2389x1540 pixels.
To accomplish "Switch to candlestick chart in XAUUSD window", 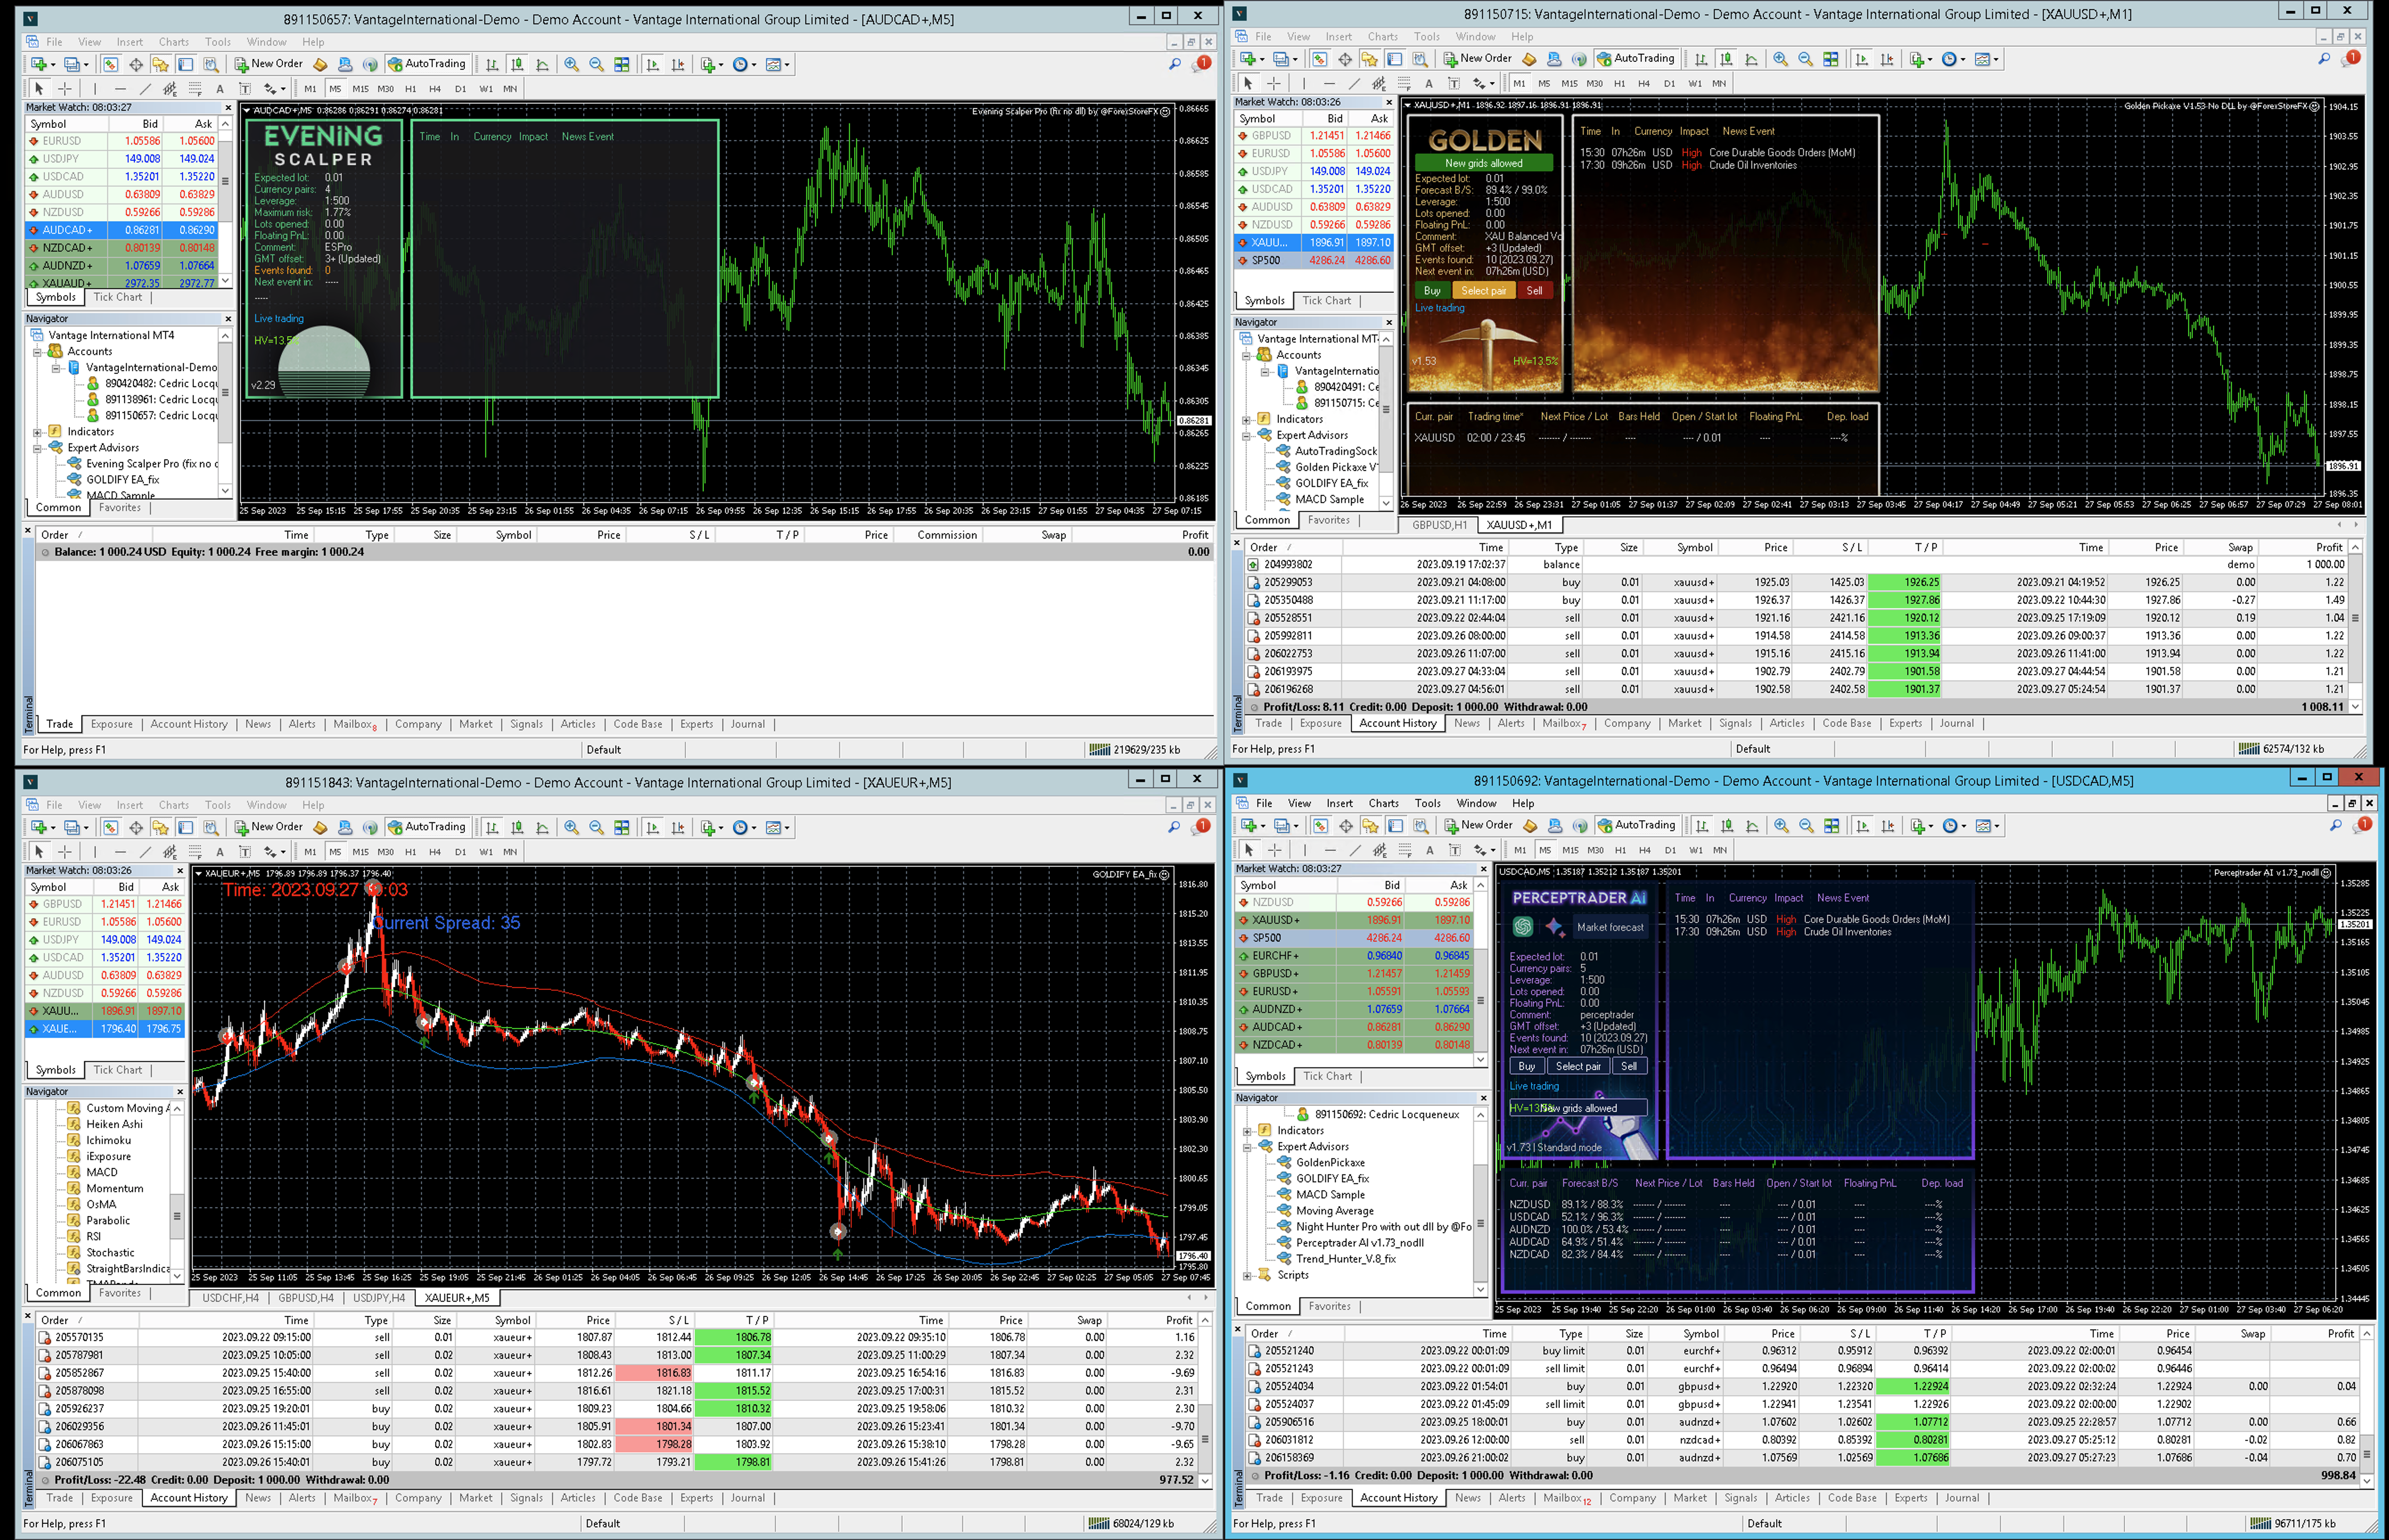I will coord(1726,59).
